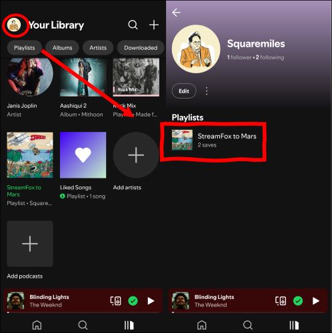Open Search in library screen bottom bar
Viewport: 332px width, 333px height.
(x=83, y=325)
